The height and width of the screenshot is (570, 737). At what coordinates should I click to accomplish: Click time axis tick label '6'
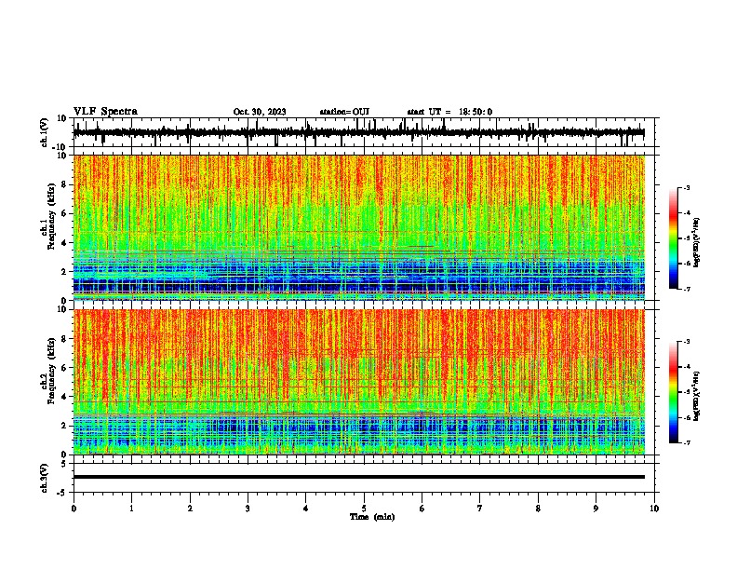pyautogui.click(x=422, y=509)
